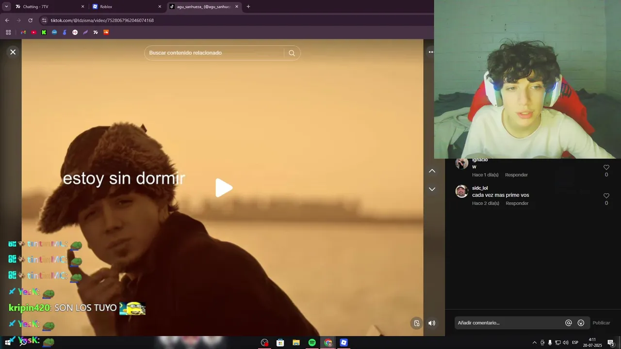
Task: Reply to the sidc_lol comment
Action: (517, 203)
